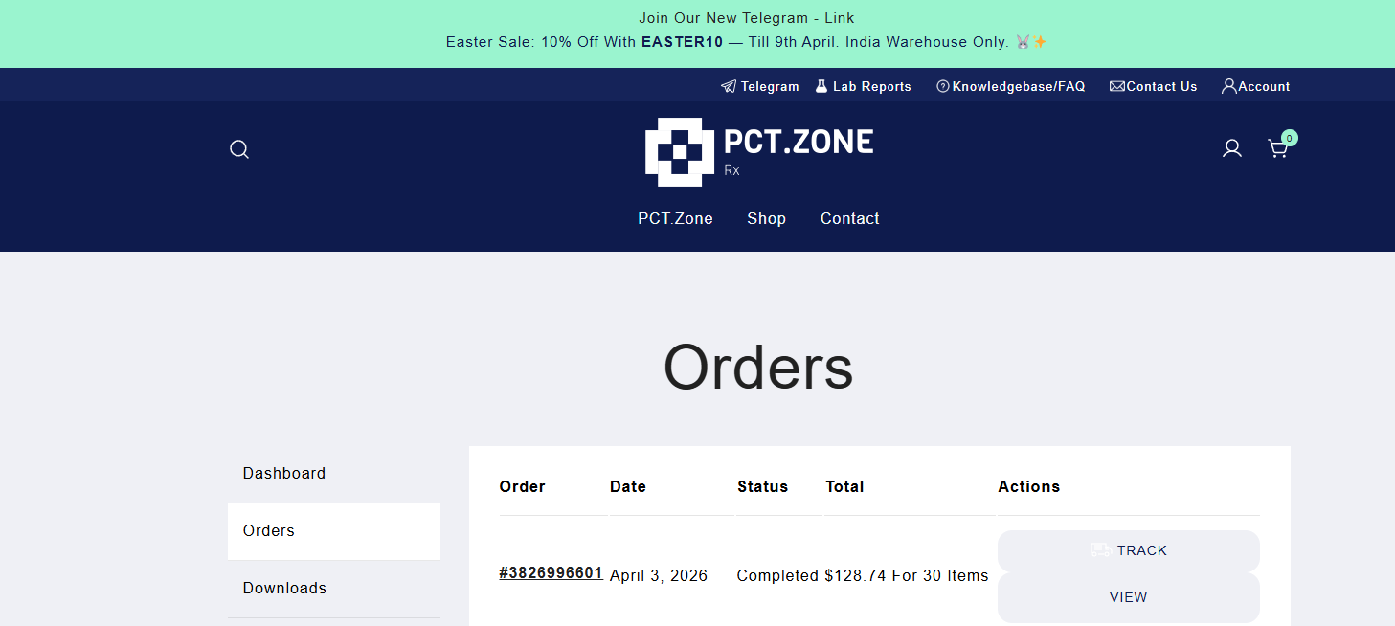Click the Telegram paper plane icon
The width and height of the screenshot is (1395, 626).
(729, 86)
